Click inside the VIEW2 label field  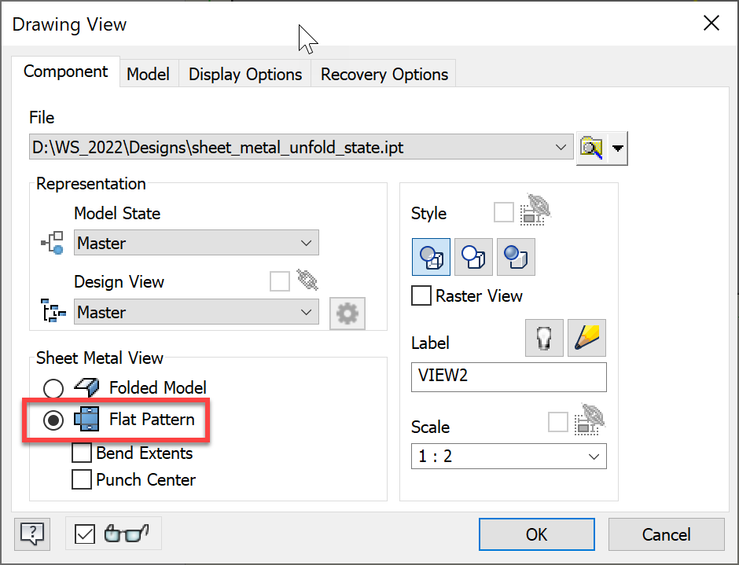(508, 377)
